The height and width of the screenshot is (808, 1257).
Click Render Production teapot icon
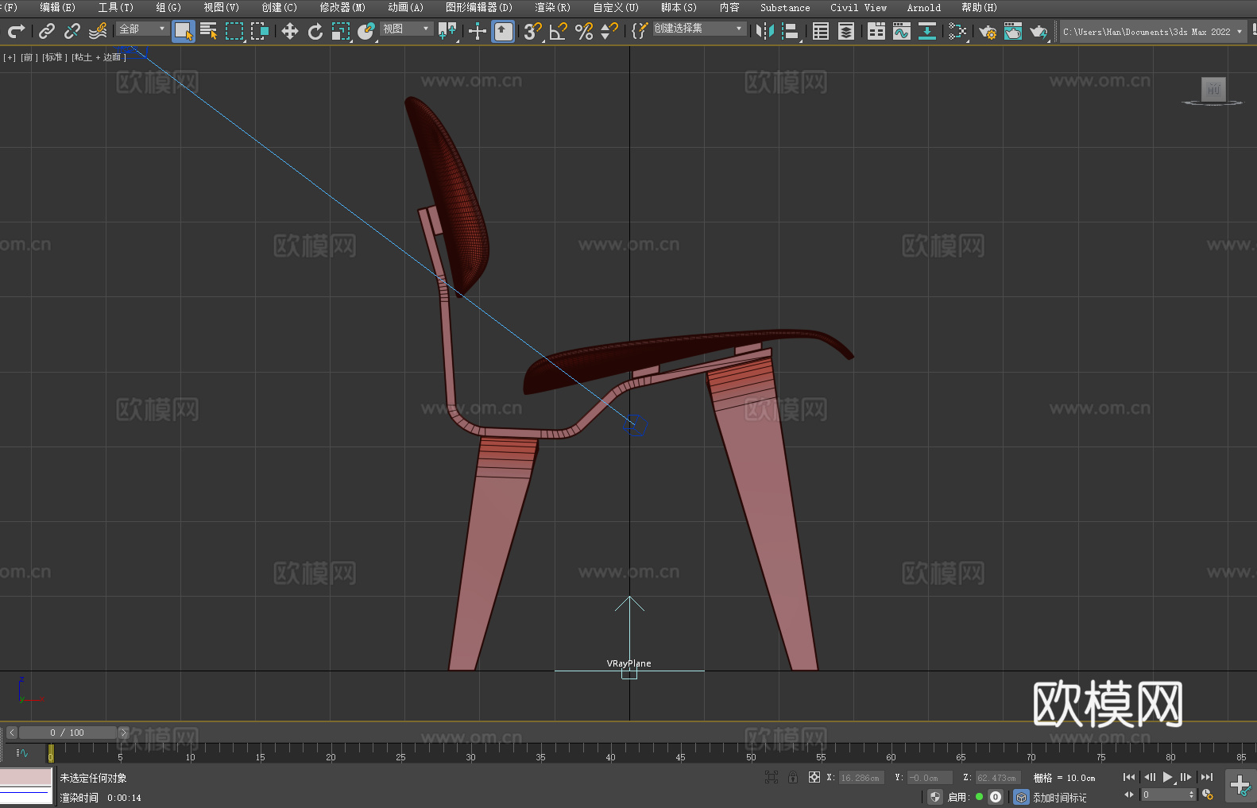pyautogui.click(x=1038, y=31)
